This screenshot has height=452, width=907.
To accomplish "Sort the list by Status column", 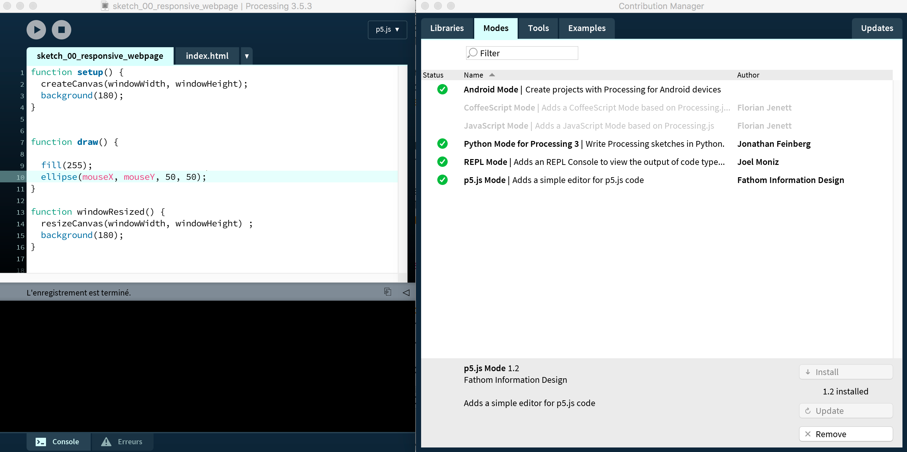I will pyautogui.click(x=433, y=75).
